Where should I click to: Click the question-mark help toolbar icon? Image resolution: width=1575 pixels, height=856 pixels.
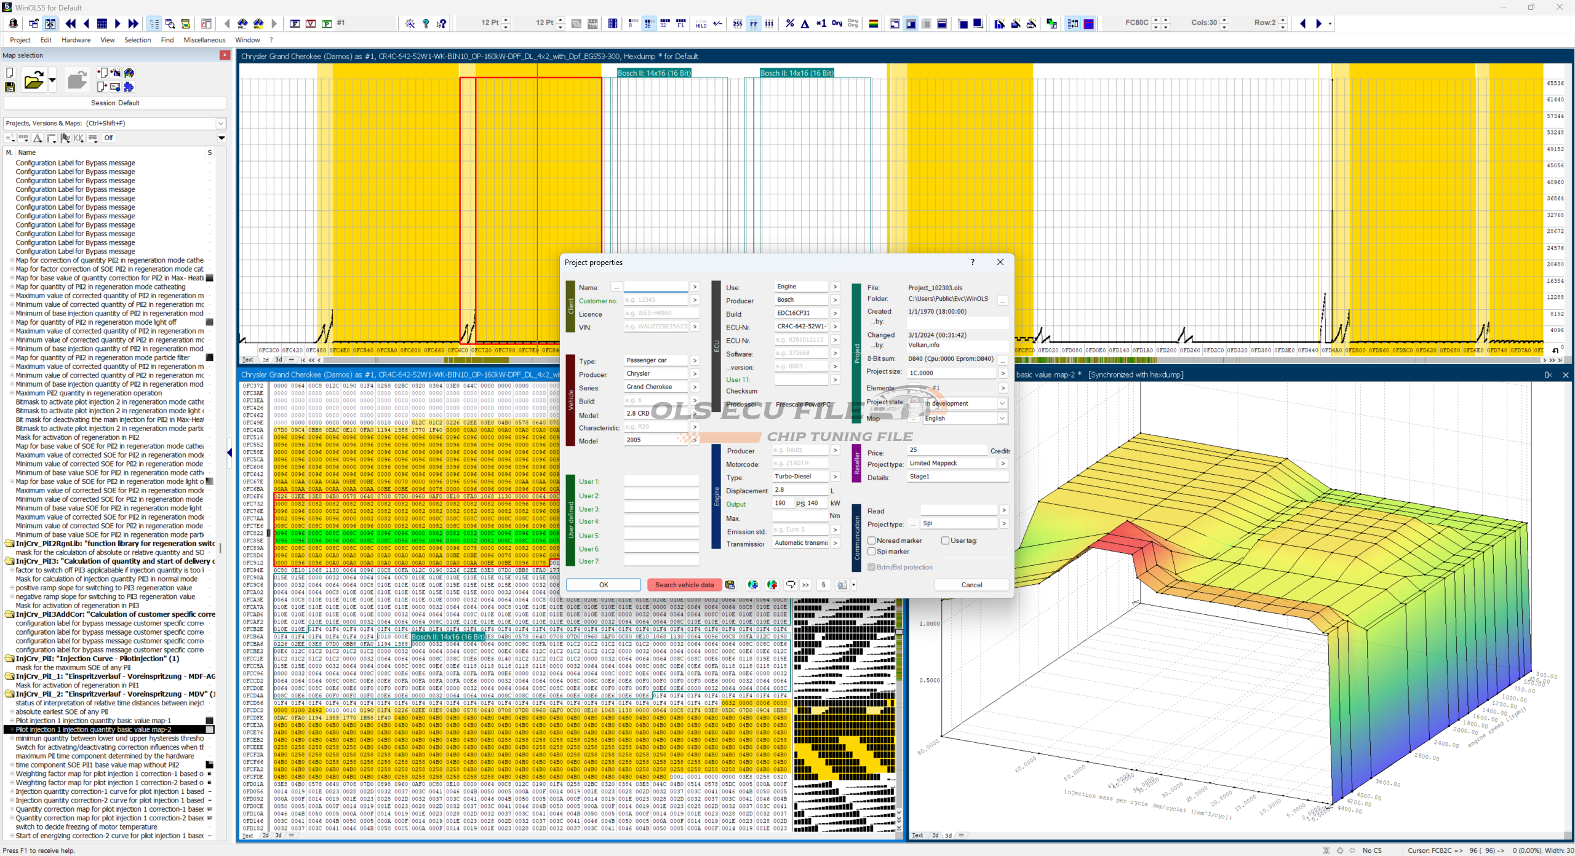(x=426, y=23)
